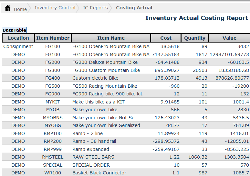The width and height of the screenshot is (250, 176).
Task: Click the DataTable label button
Action: (14, 30)
